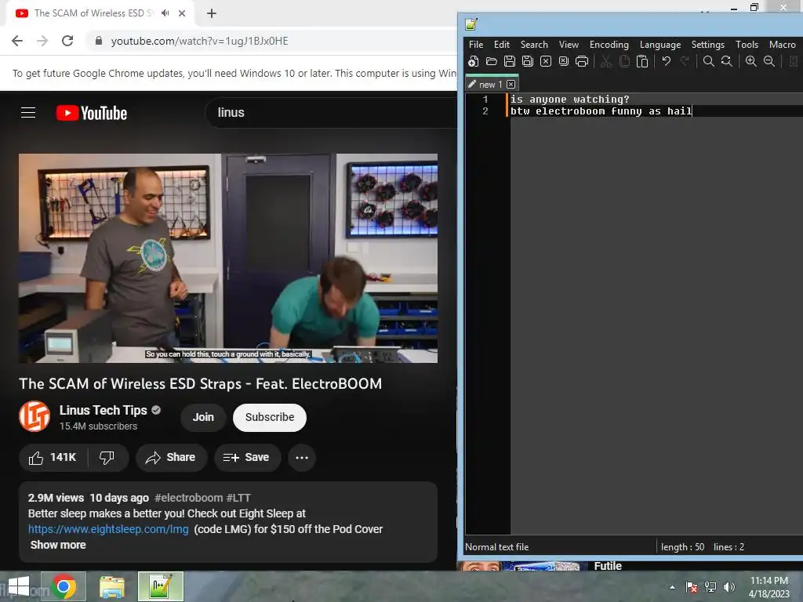Viewport: 803px width, 602px height.
Task: Open the Windows Start button
Action: [19, 586]
